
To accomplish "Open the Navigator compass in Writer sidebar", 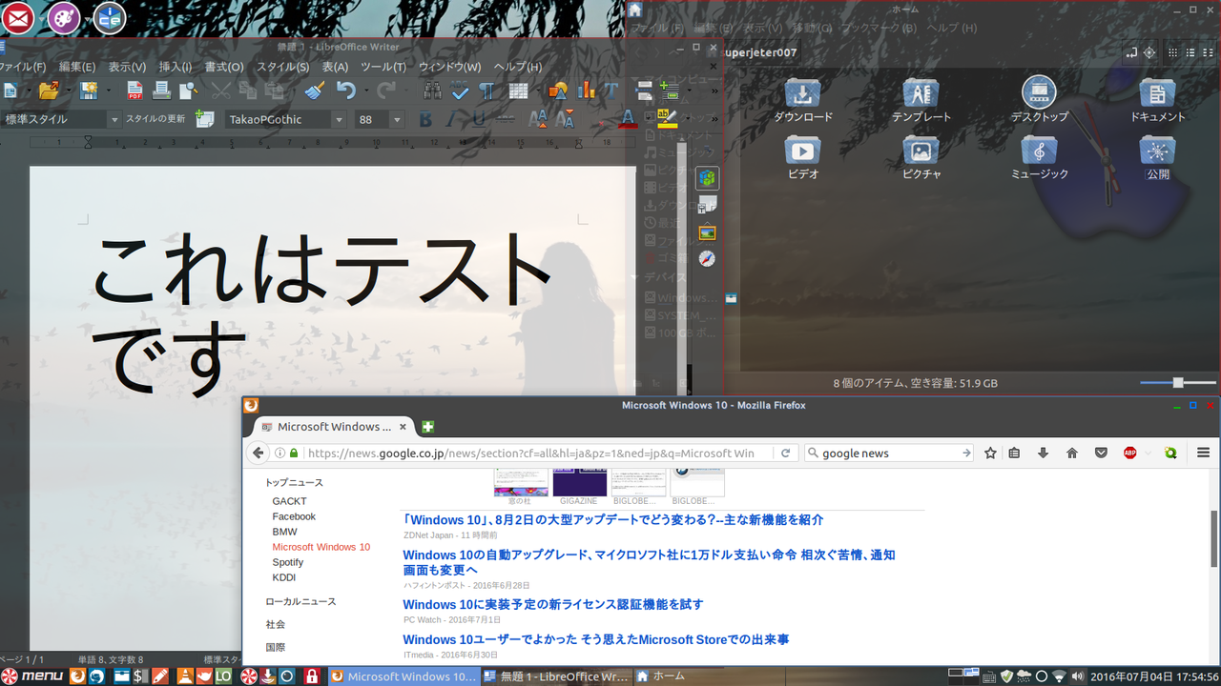I will 707,258.
